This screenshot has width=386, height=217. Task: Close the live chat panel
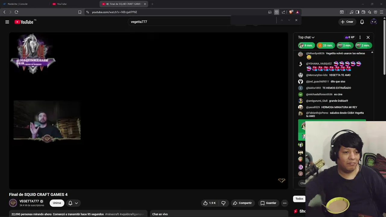point(368,37)
